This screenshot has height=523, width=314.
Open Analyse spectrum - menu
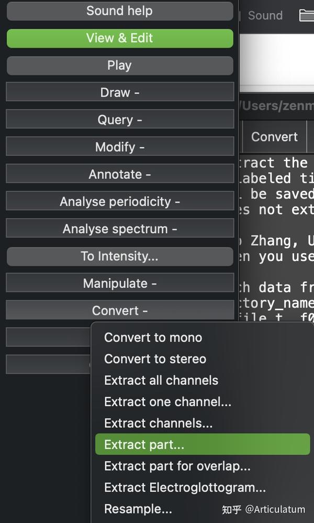coord(119,229)
